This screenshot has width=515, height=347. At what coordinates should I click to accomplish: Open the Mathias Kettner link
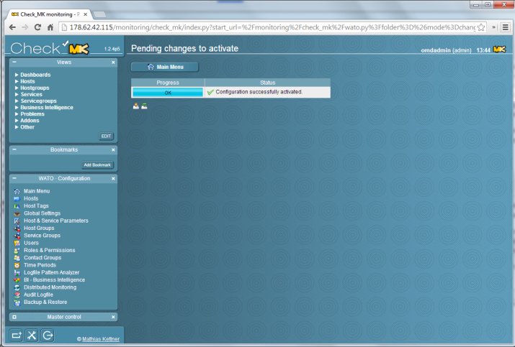tap(101, 339)
